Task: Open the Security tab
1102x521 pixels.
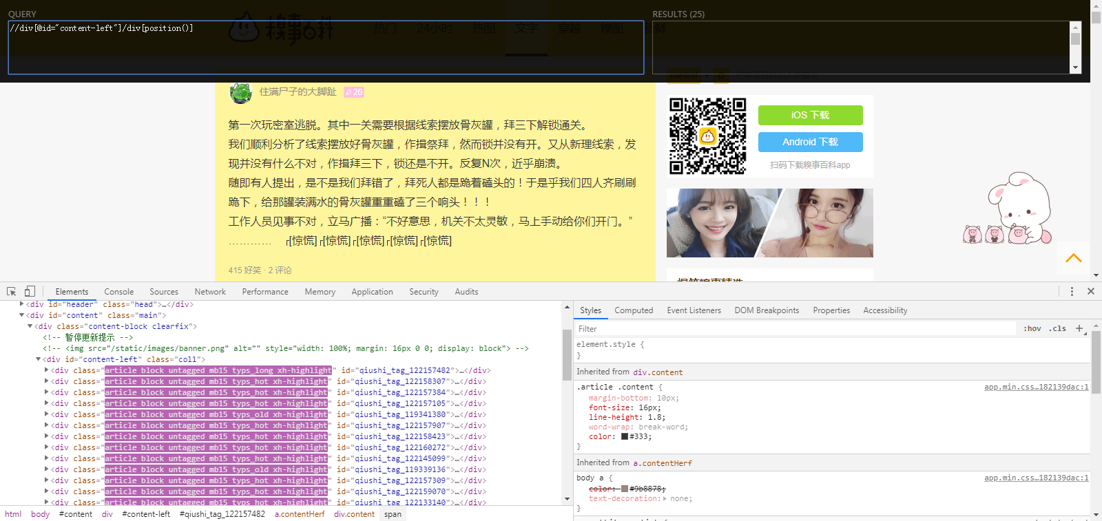Action: [424, 292]
